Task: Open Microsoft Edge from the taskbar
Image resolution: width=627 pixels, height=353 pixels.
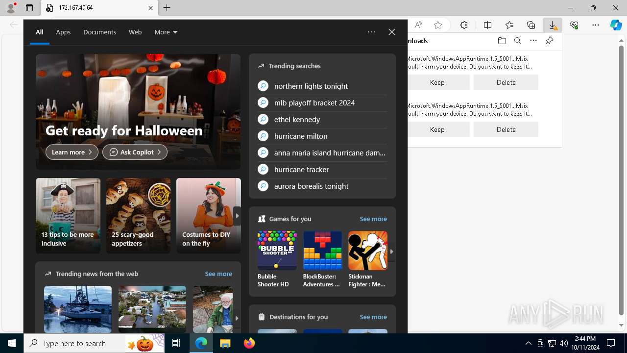Action: click(201, 343)
